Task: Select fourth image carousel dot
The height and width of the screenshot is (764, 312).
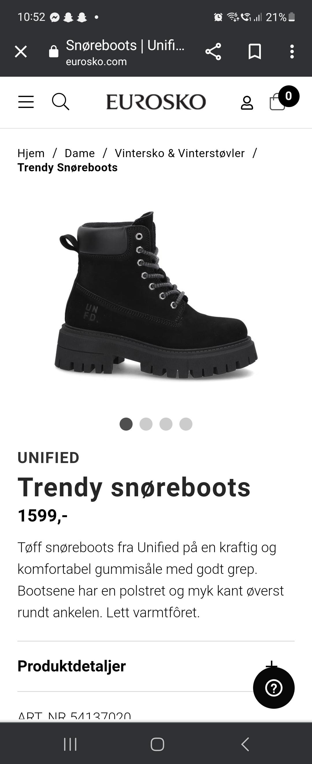Action: click(186, 424)
